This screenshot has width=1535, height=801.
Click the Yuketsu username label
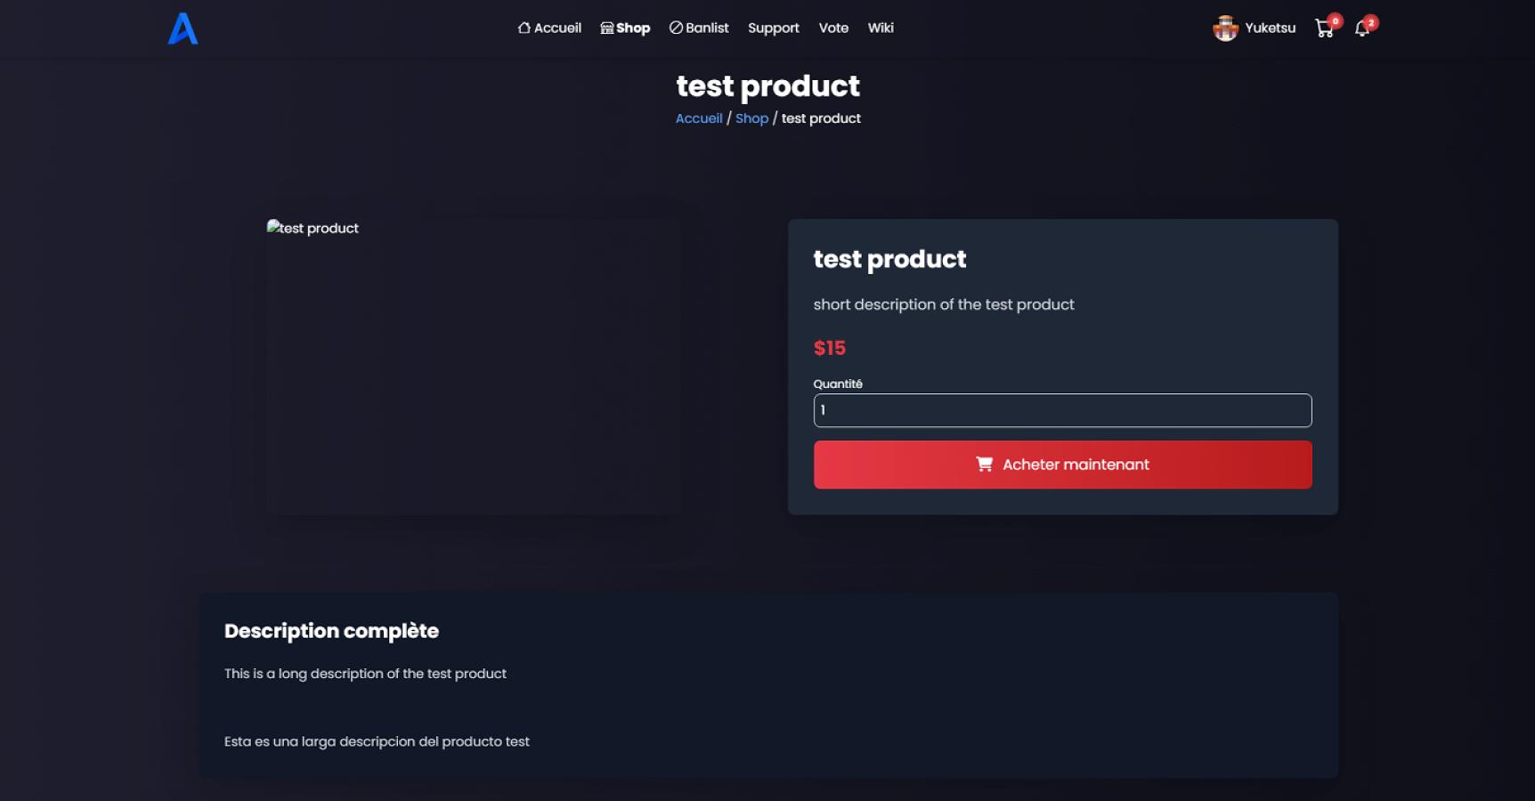[x=1271, y=28]
